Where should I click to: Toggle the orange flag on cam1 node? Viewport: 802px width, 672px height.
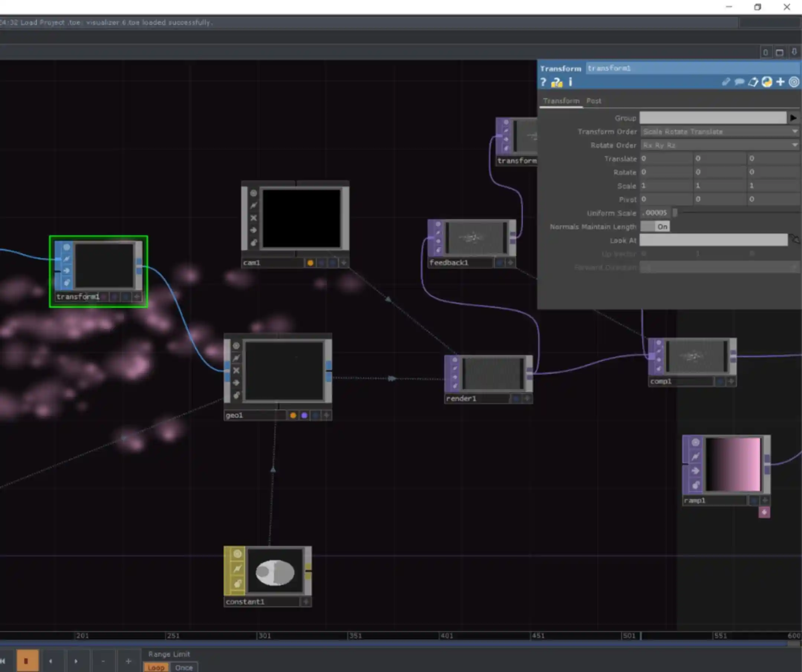click(x=310, y=263)
